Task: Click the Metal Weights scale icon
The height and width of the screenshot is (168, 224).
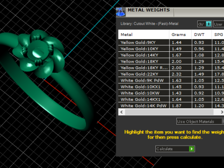Action: (120, 12)
